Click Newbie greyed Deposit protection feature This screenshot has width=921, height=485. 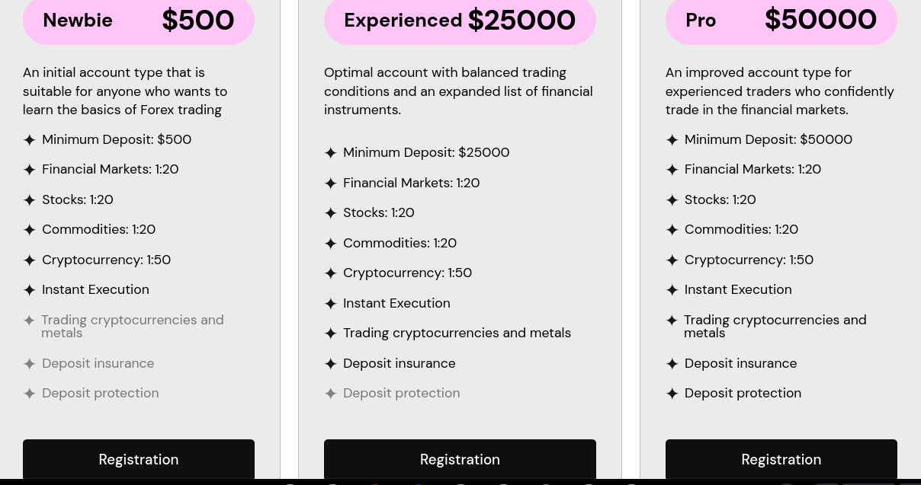[100, 393]
